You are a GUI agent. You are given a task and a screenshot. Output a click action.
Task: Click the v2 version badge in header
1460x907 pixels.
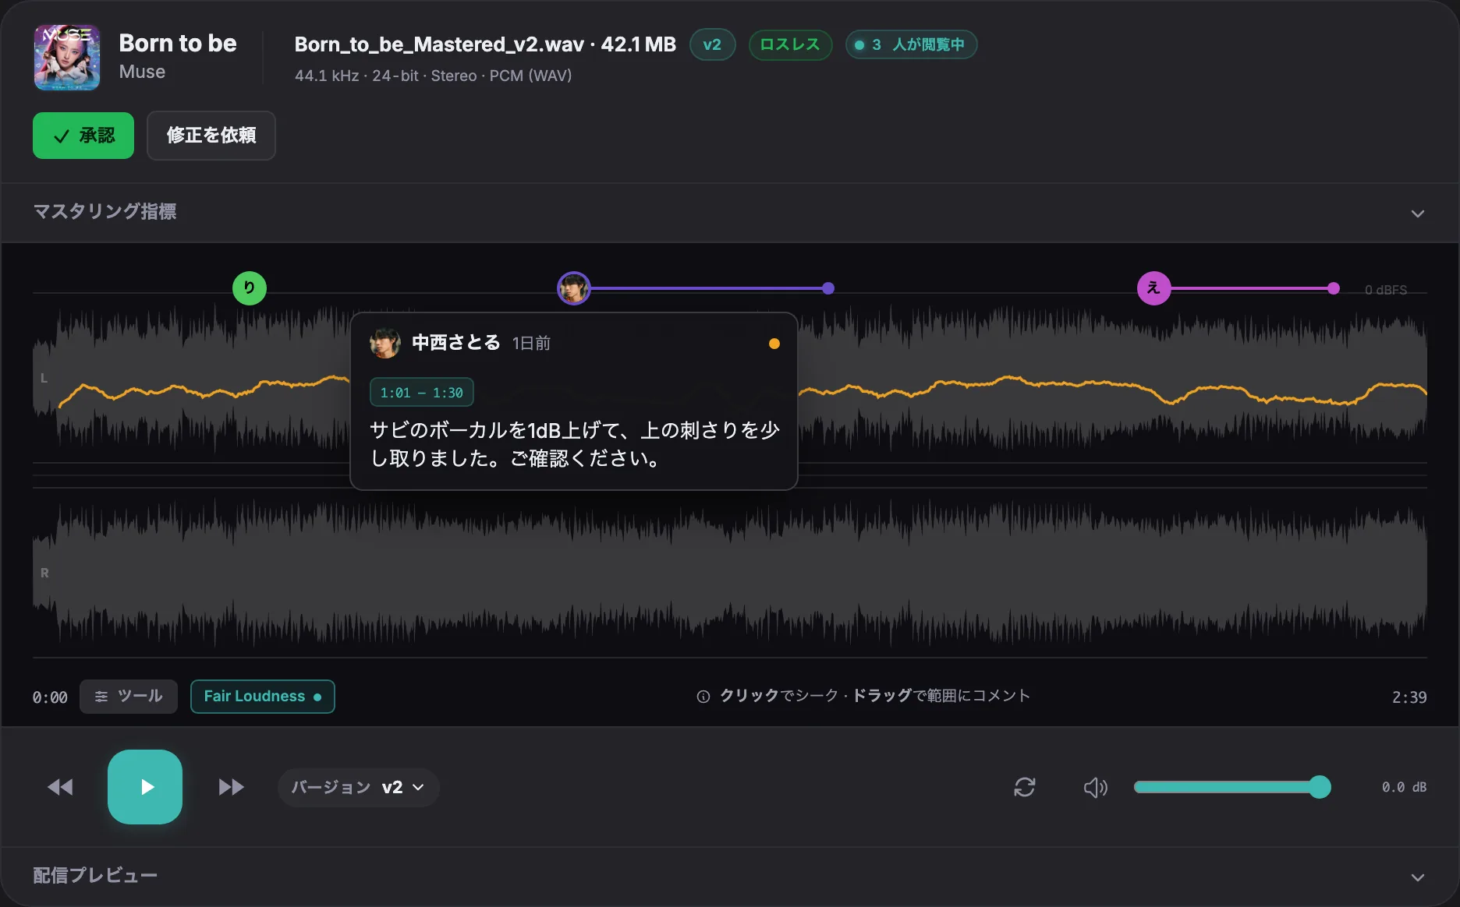point(712,44)
